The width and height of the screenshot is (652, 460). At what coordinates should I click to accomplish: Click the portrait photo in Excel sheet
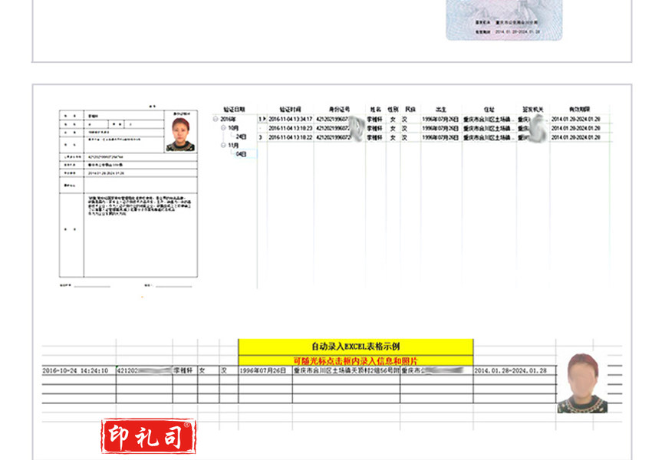[x=582, y=383]
